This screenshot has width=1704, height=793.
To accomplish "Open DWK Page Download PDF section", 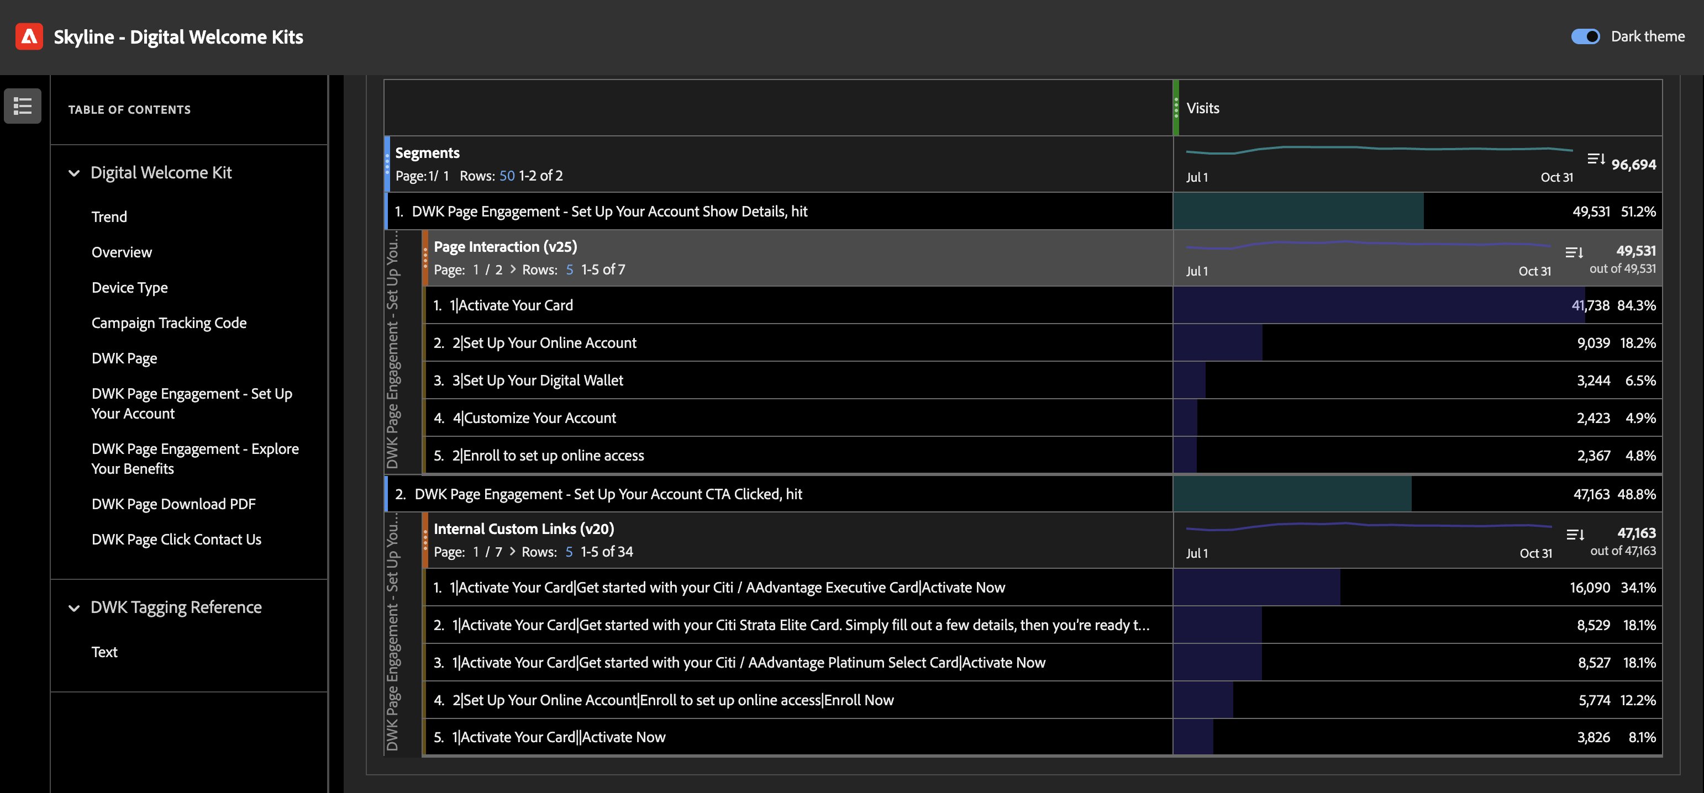I will [x=173, y=504].
